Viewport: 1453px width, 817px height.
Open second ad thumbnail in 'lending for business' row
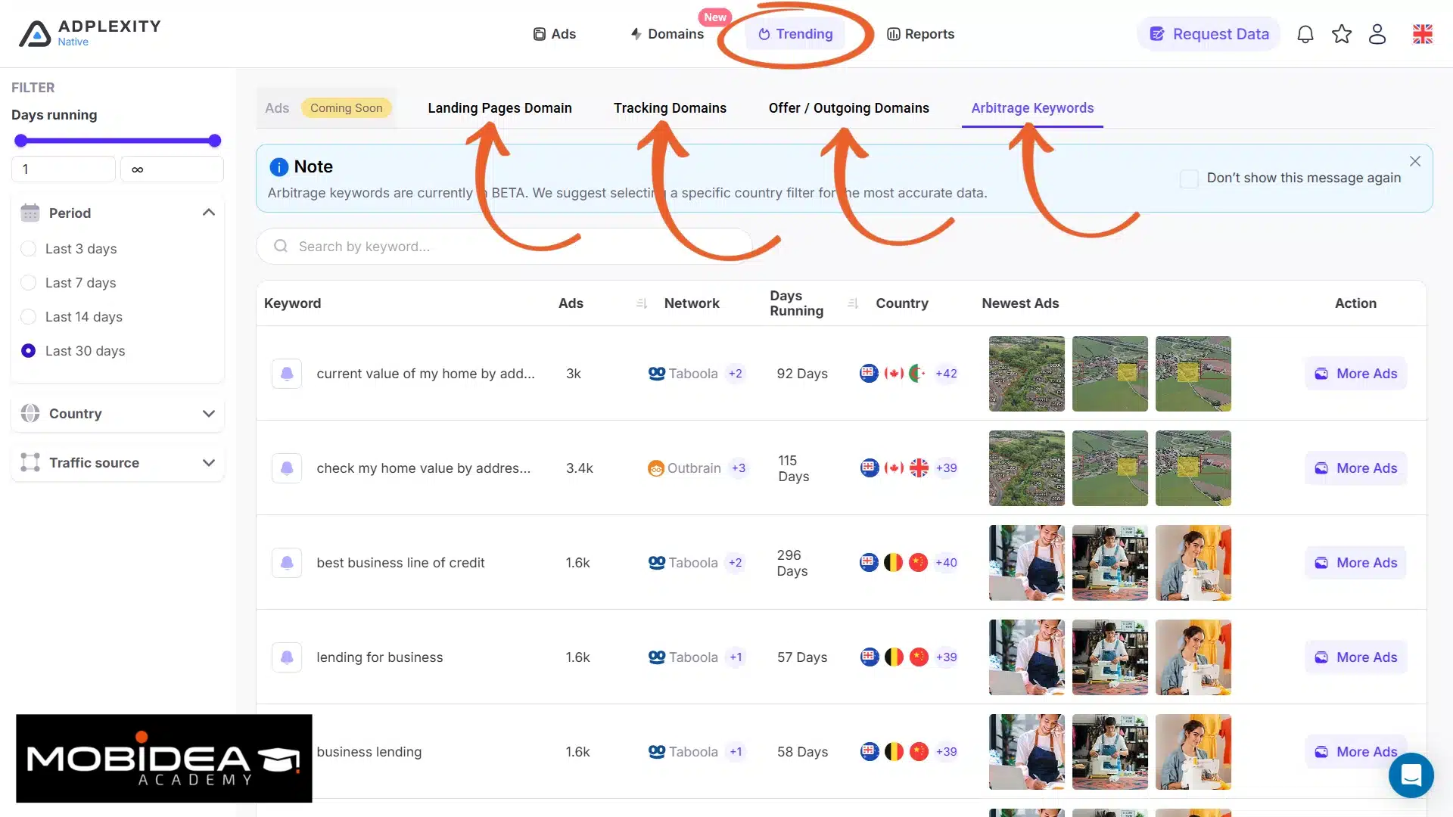tap(1109, 657)
